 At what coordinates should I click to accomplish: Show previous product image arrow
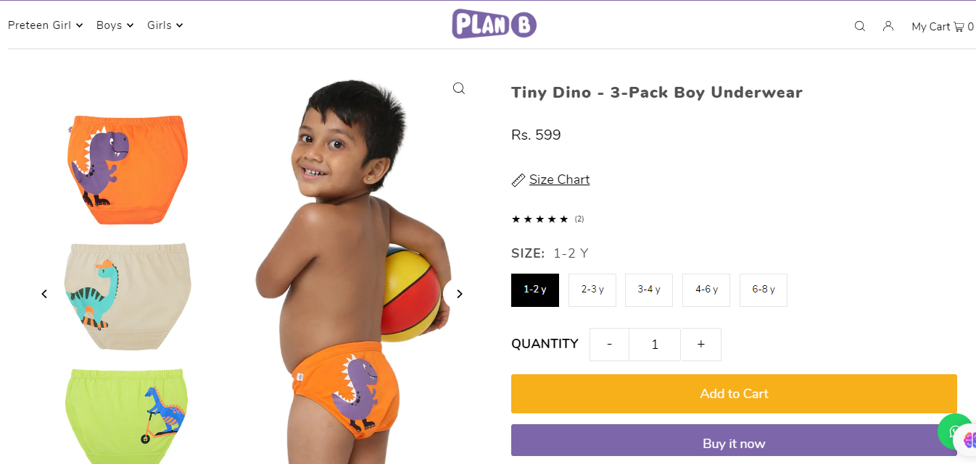(44, 294)
